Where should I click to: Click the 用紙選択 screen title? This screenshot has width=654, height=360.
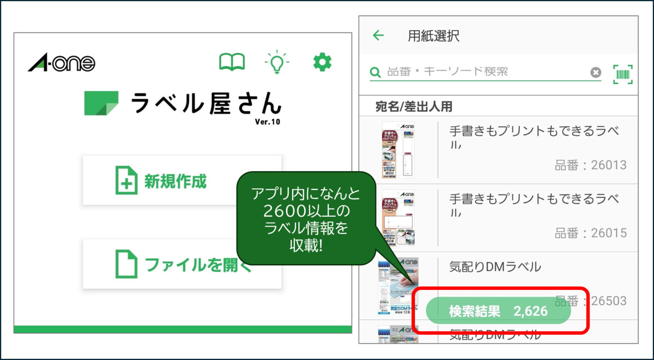[x=433, y=36]
